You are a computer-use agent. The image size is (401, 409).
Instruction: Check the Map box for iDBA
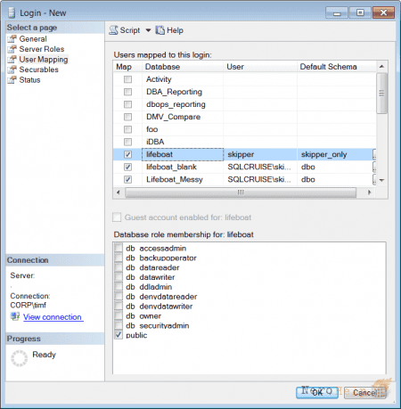click(127, 142)
